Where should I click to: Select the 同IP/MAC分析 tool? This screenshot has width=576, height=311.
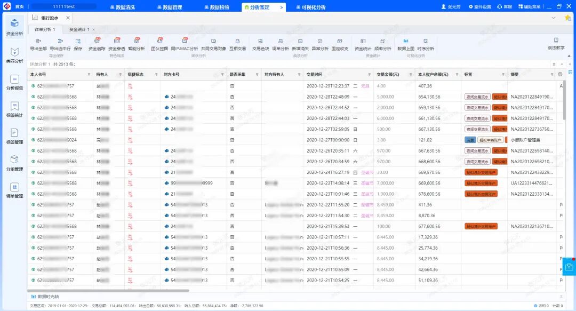click(185, 44)
